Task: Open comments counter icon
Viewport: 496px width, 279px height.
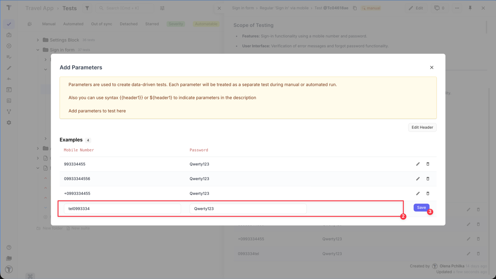Action: pos(439,8)
